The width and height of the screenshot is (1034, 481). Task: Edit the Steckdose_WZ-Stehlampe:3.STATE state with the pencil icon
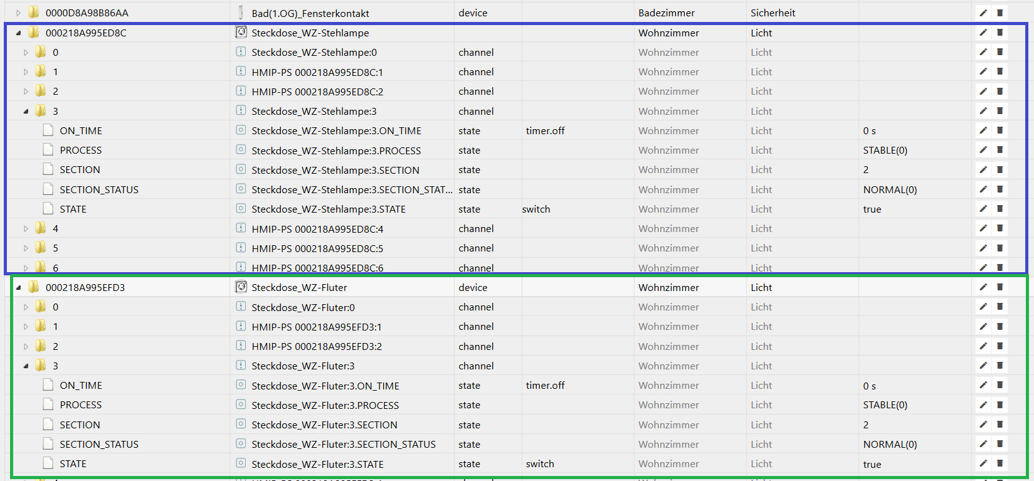coord(983,209)
